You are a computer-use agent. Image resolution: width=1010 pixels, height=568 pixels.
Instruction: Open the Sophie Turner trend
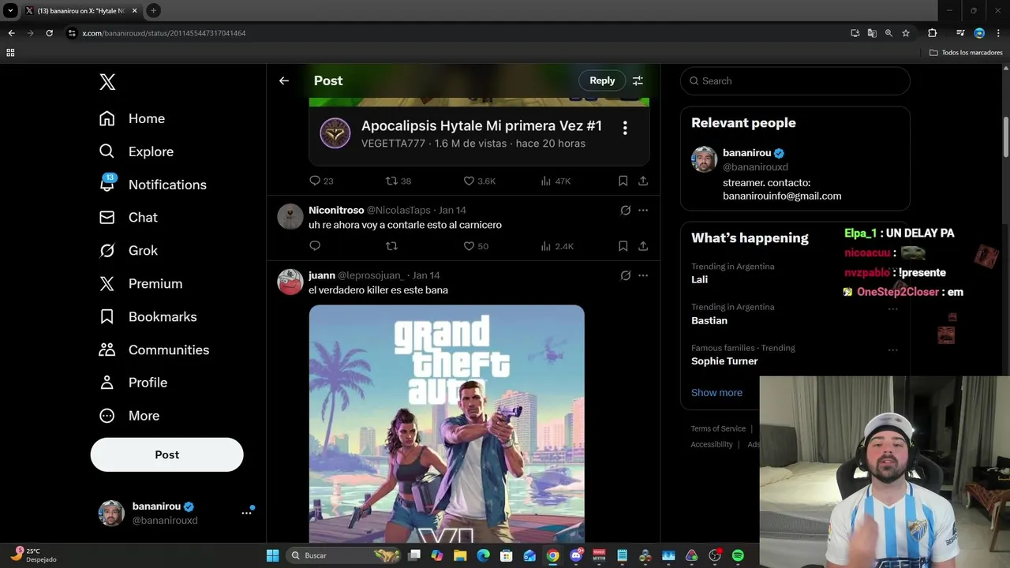[724, 361]
